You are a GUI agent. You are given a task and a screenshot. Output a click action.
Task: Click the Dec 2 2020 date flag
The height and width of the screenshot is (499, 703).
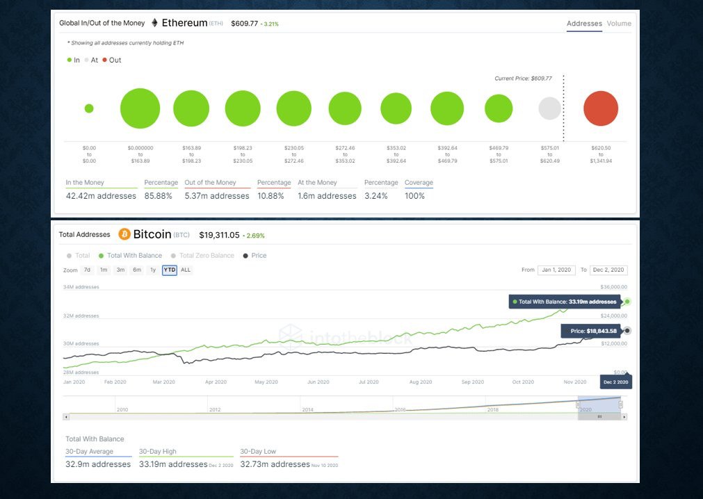pos(616,382)
